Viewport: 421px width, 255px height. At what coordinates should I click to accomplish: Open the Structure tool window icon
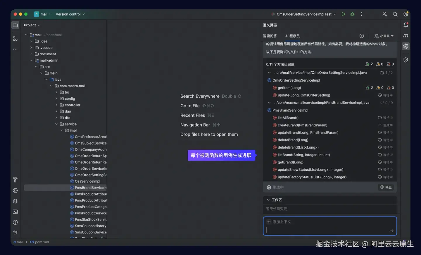(15, 39)
